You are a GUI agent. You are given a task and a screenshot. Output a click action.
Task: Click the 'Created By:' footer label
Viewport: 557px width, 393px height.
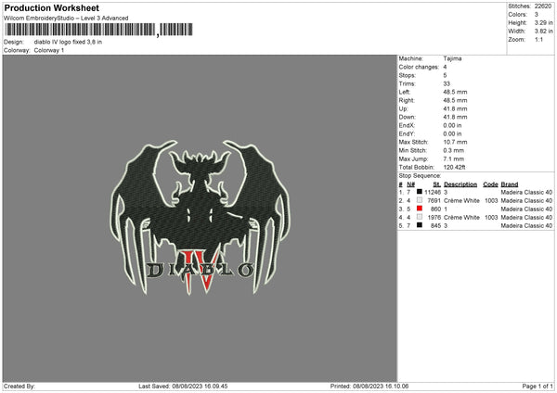(19, 387)
